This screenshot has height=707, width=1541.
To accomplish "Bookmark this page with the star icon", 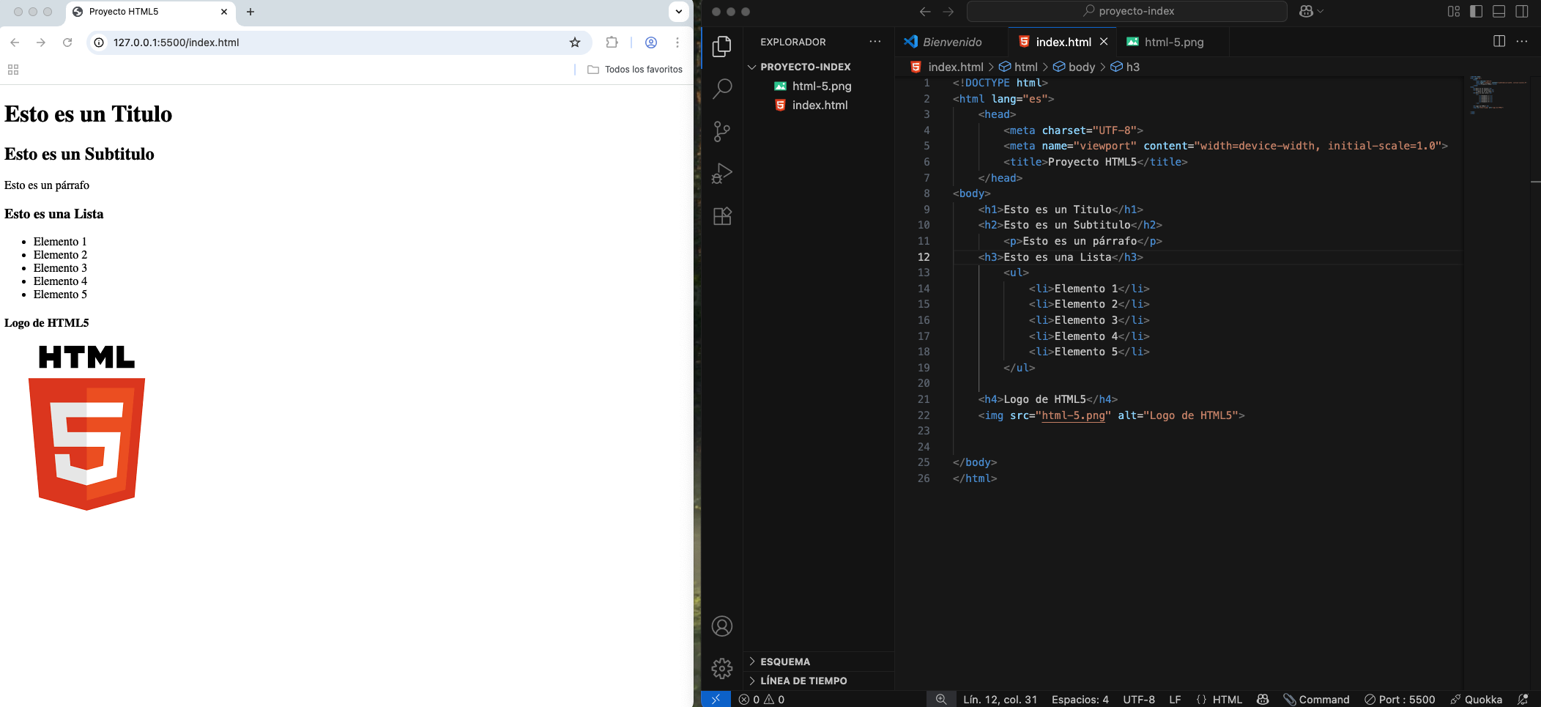I will pos(575,42).
